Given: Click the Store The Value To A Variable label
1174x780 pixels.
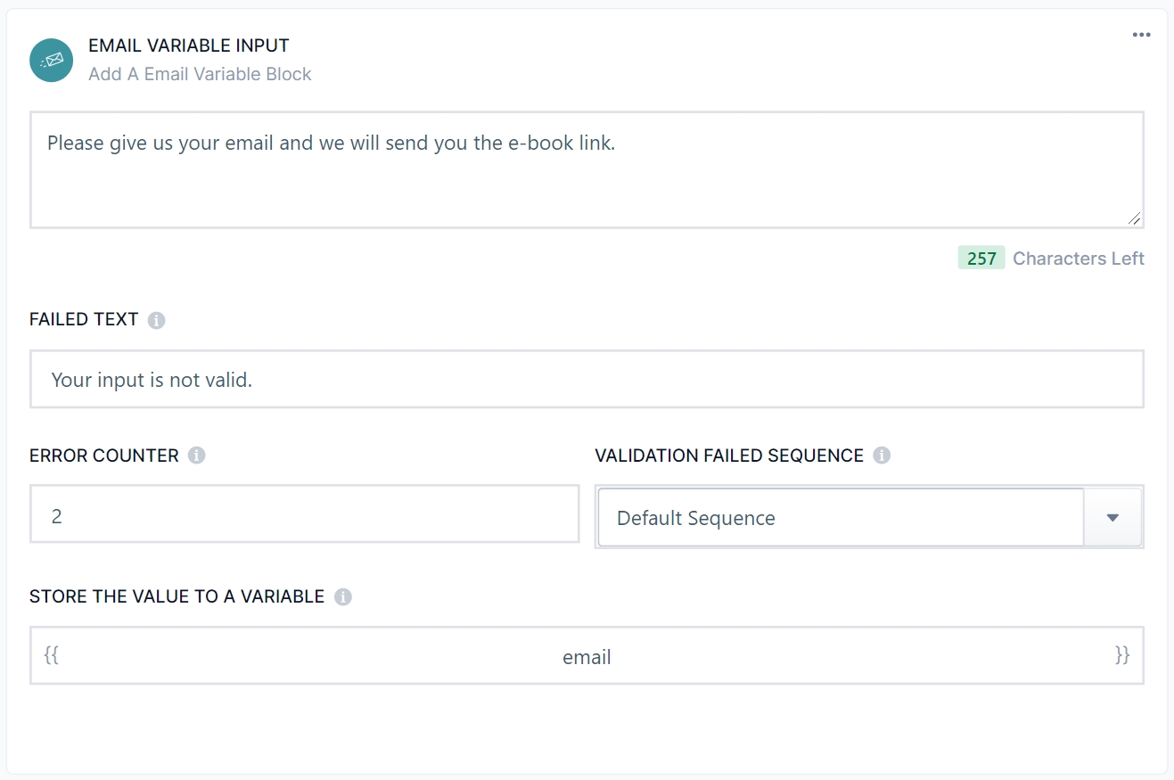Looking at the screenshot, I should coord(177,596).
